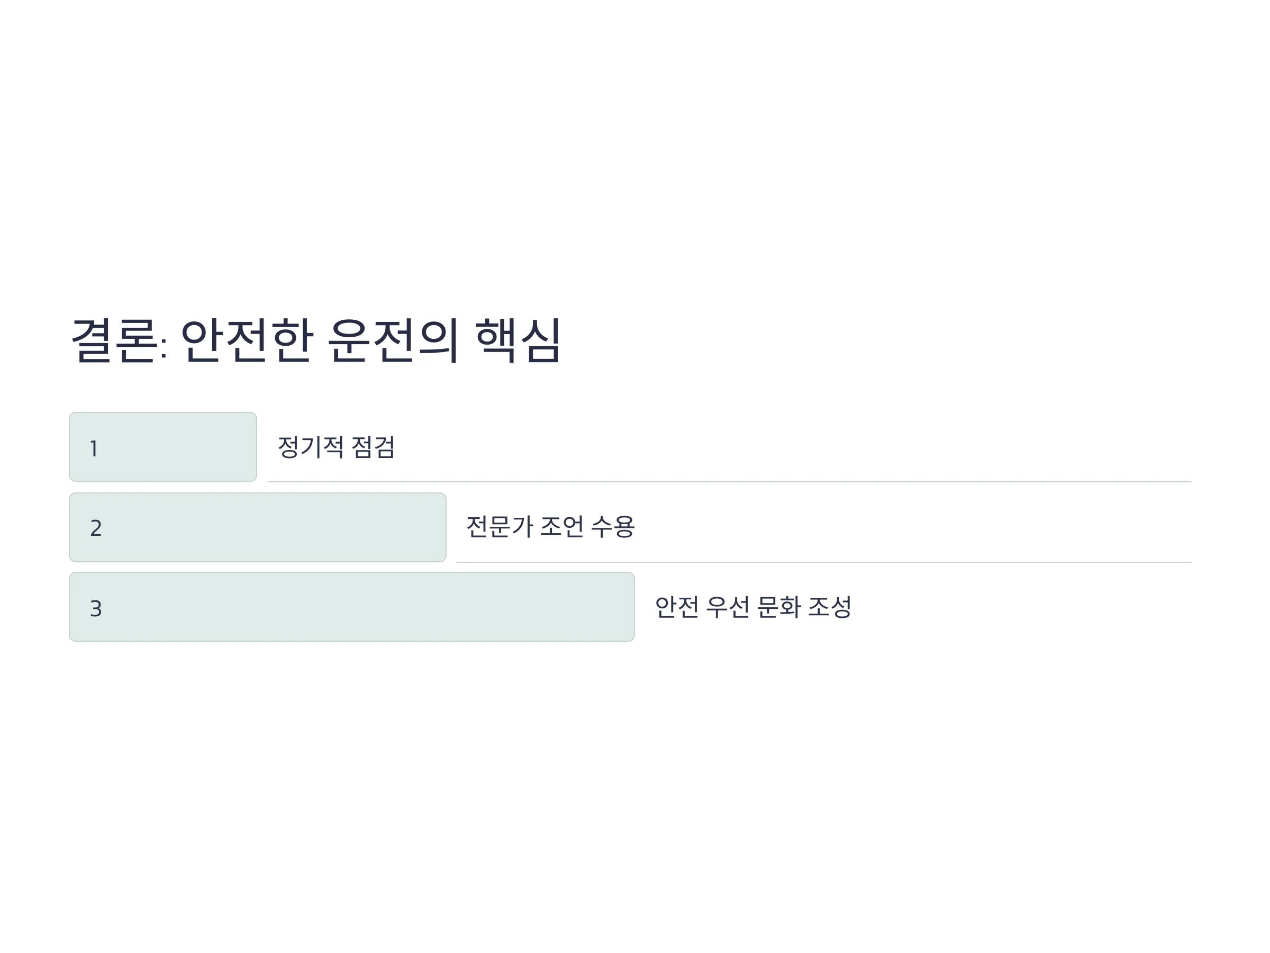Select the '전문가 조언 수용' text label
This screenshot has width=1270, height=953.
(551, 527)
